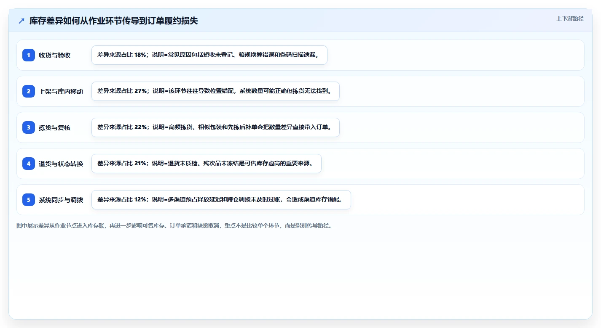The width and height of the screenshot is (601, 328).
Task: Open the 差异来源占比 12% description box
Action: [221, 200]
